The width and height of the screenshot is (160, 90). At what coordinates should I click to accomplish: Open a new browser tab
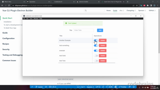click(128, 2)
